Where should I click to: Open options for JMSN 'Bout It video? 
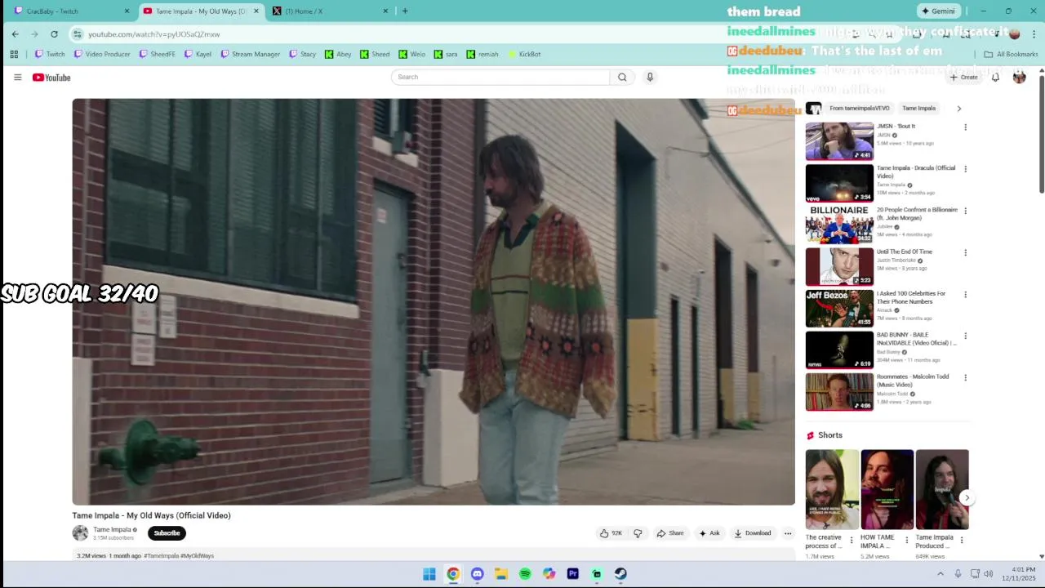click(x=965, y=127)
